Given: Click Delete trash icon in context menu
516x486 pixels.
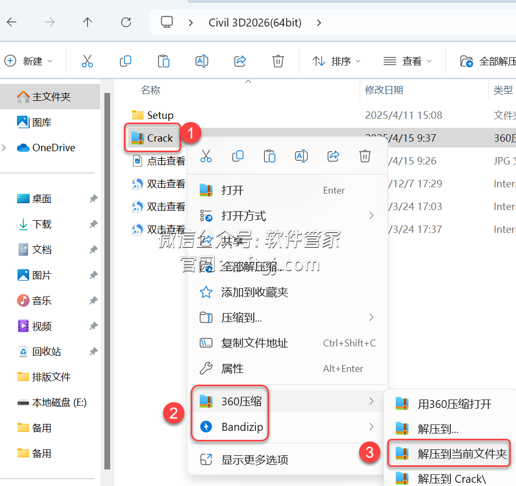Looking at the screenshot, I should [365, 156].
